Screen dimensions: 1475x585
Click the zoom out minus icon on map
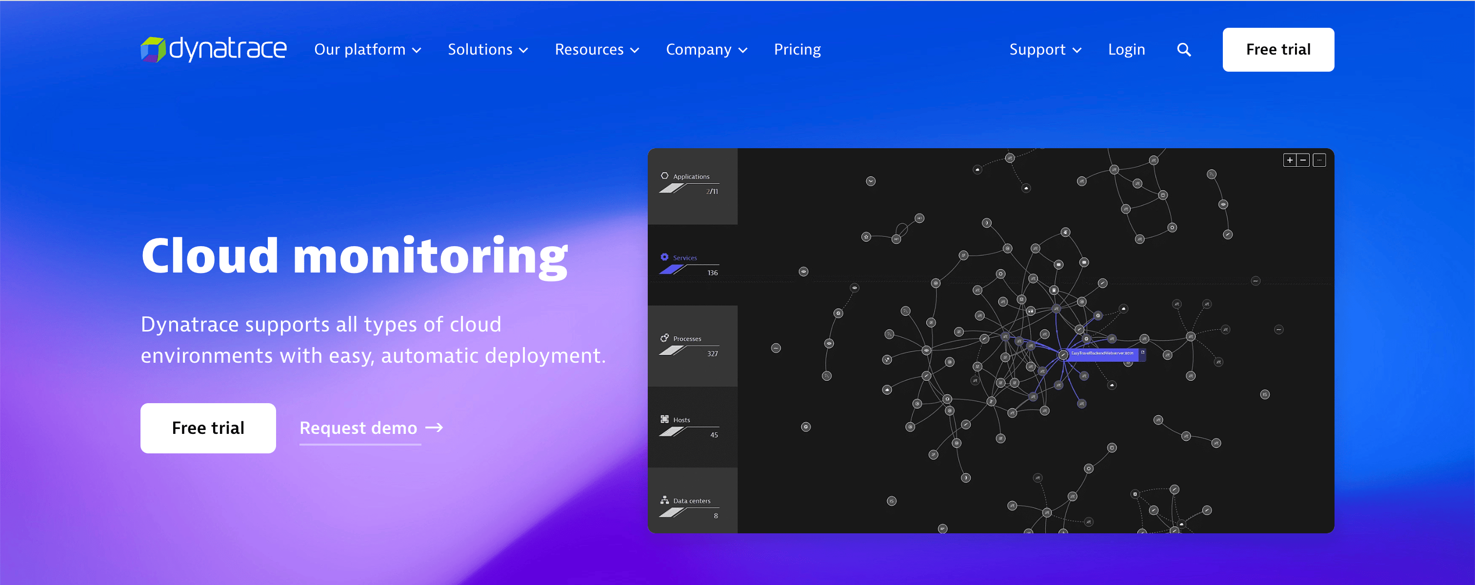[1303, 160]
